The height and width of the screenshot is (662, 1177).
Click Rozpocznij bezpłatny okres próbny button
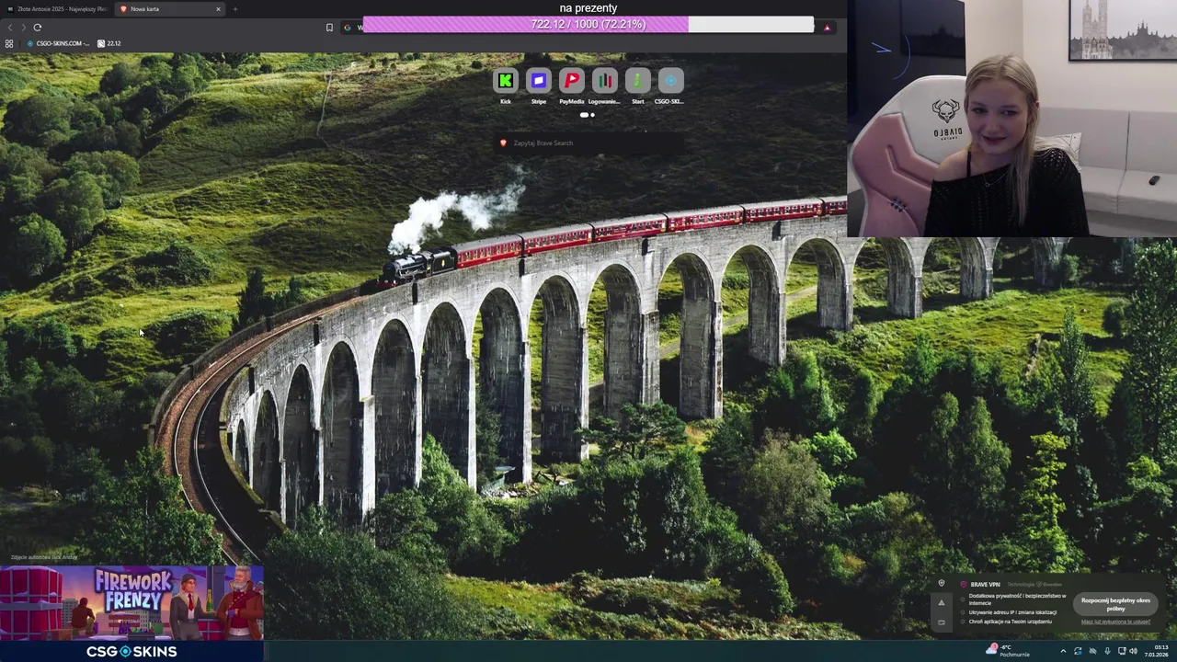point(1115,604)
